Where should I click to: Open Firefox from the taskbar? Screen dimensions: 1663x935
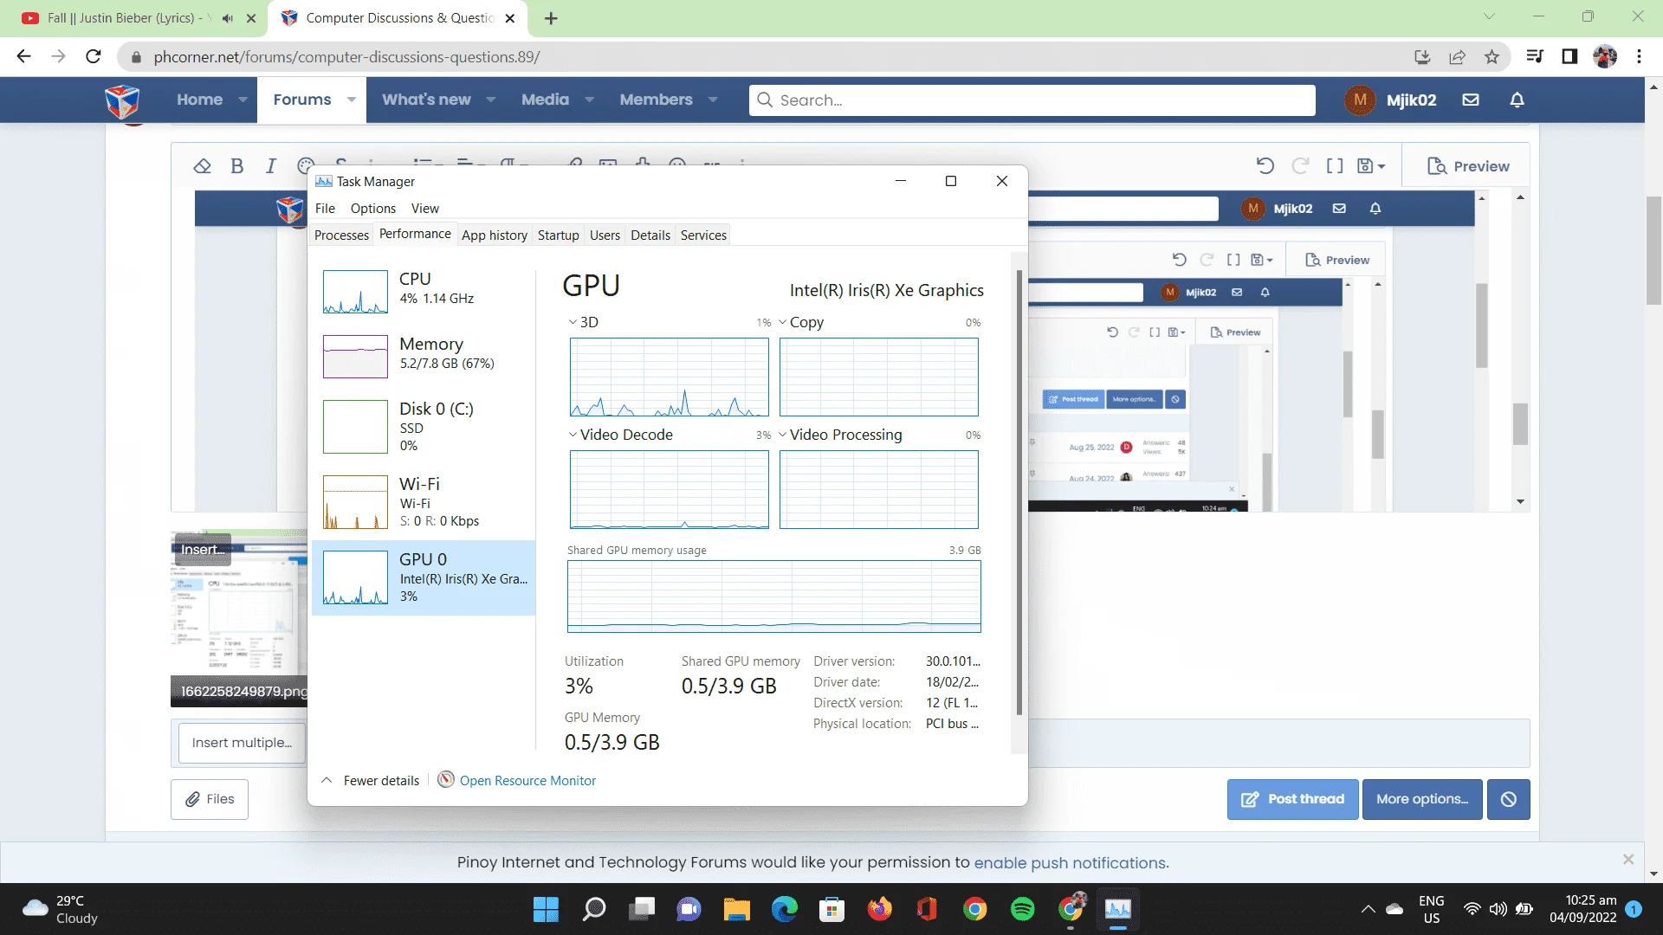pos(880,909)
